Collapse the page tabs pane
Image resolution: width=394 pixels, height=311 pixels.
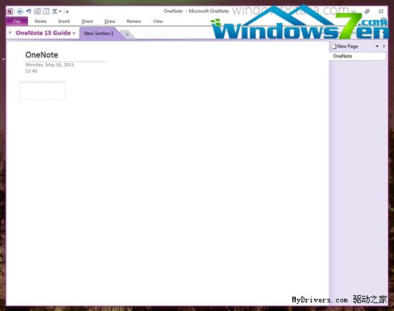(384, 47)
